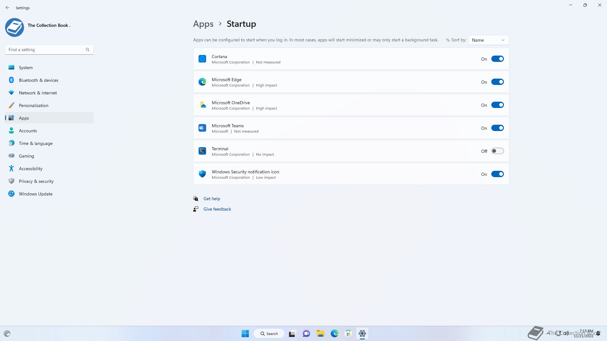
Task: Disable Windows Security notification icon startup
Action: 497,174
